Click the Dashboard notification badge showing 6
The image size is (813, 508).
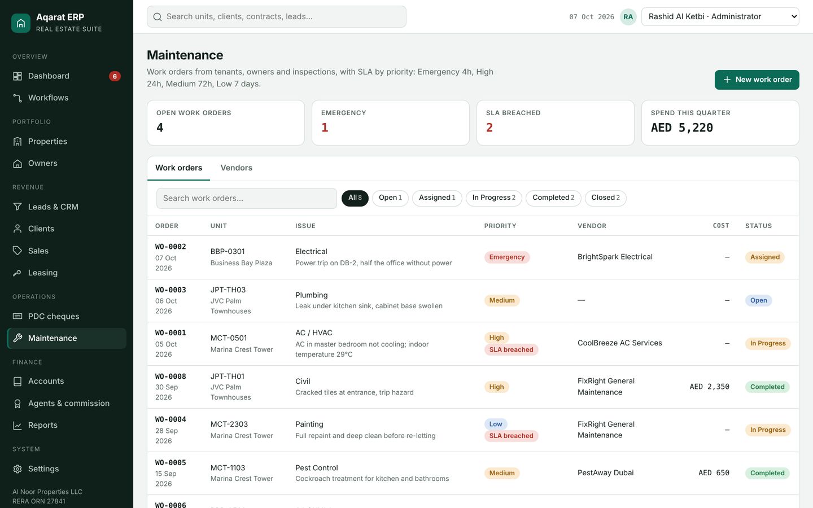click(x=115, y=76)
